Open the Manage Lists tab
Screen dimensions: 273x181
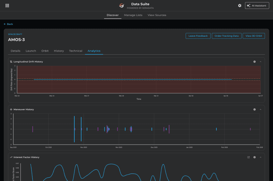tap(133, 15)
